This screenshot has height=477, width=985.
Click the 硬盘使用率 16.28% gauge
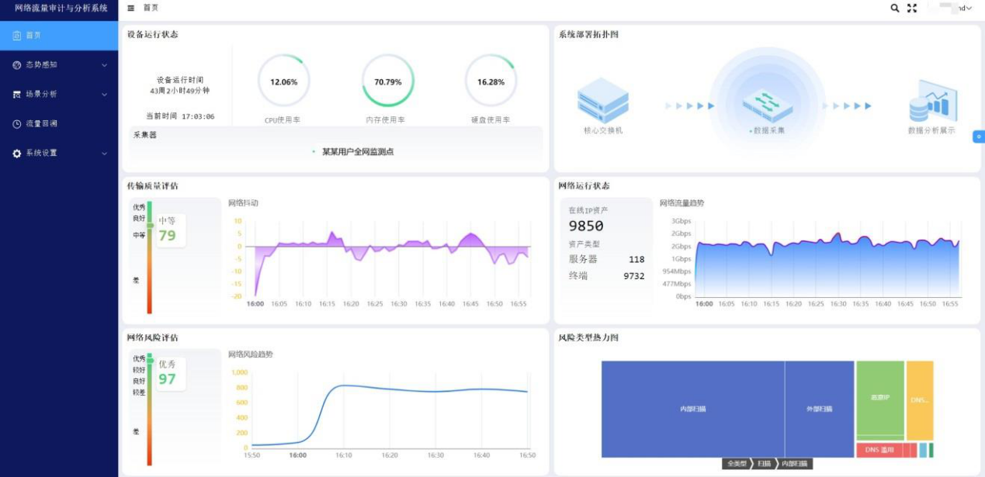pos(491,81)
